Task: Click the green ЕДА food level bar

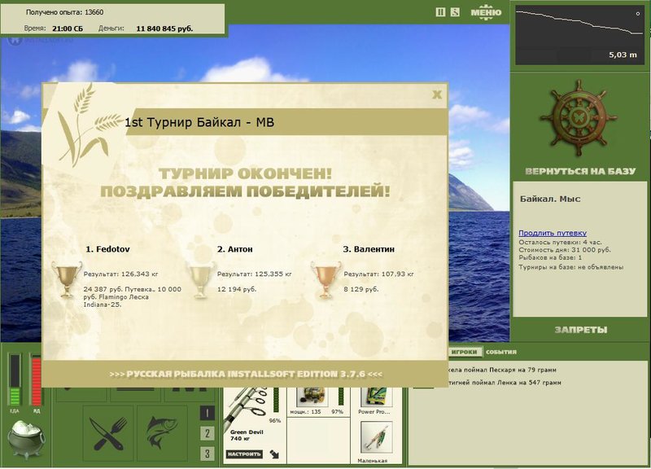Action: [x=15, y=379]
